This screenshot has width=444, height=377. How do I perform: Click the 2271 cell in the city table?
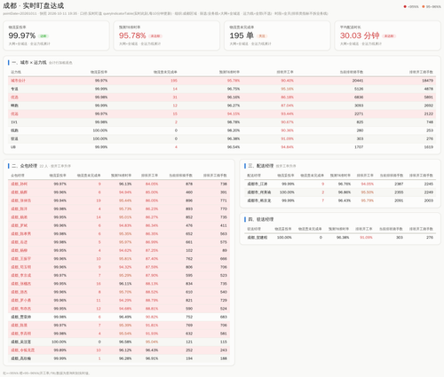pyautogui.click(x=359, y=114)
